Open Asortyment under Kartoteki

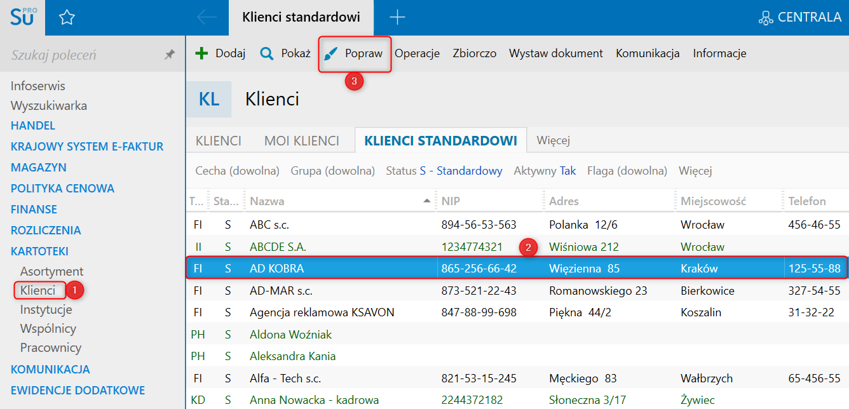tap(51, 271)
